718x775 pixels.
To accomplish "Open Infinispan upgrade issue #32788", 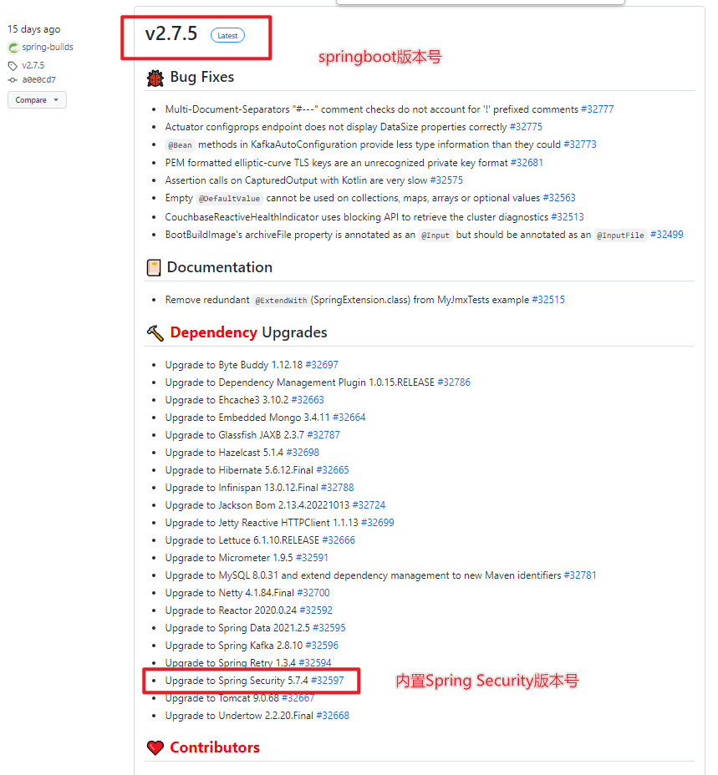I will coord(338,488).
